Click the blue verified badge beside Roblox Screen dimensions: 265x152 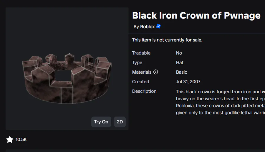click(158, 26)
